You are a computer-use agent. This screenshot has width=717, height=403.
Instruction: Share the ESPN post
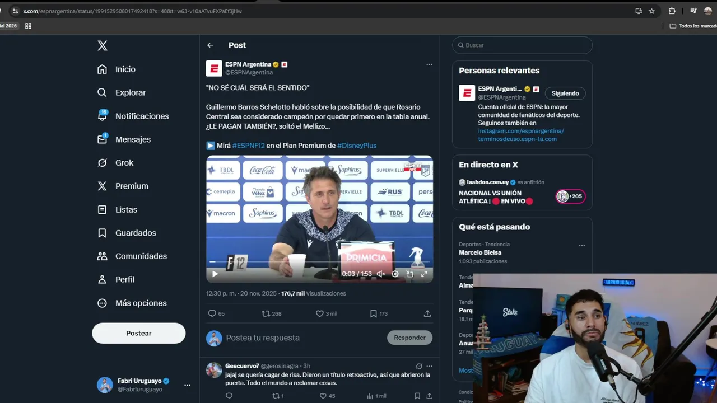427,313
